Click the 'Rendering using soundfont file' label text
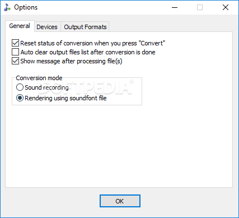 coord(65,98)
